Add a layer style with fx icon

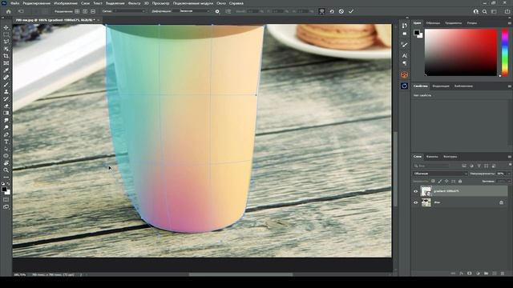tap(461, 274)
